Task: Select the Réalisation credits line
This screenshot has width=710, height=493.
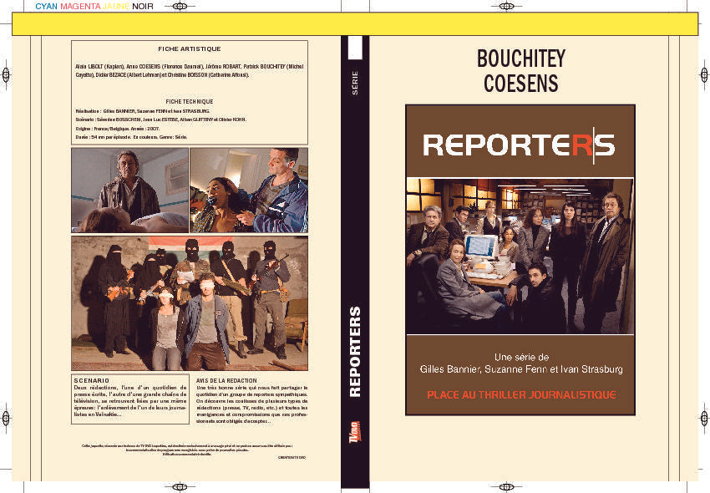Action: click(143, 111)
